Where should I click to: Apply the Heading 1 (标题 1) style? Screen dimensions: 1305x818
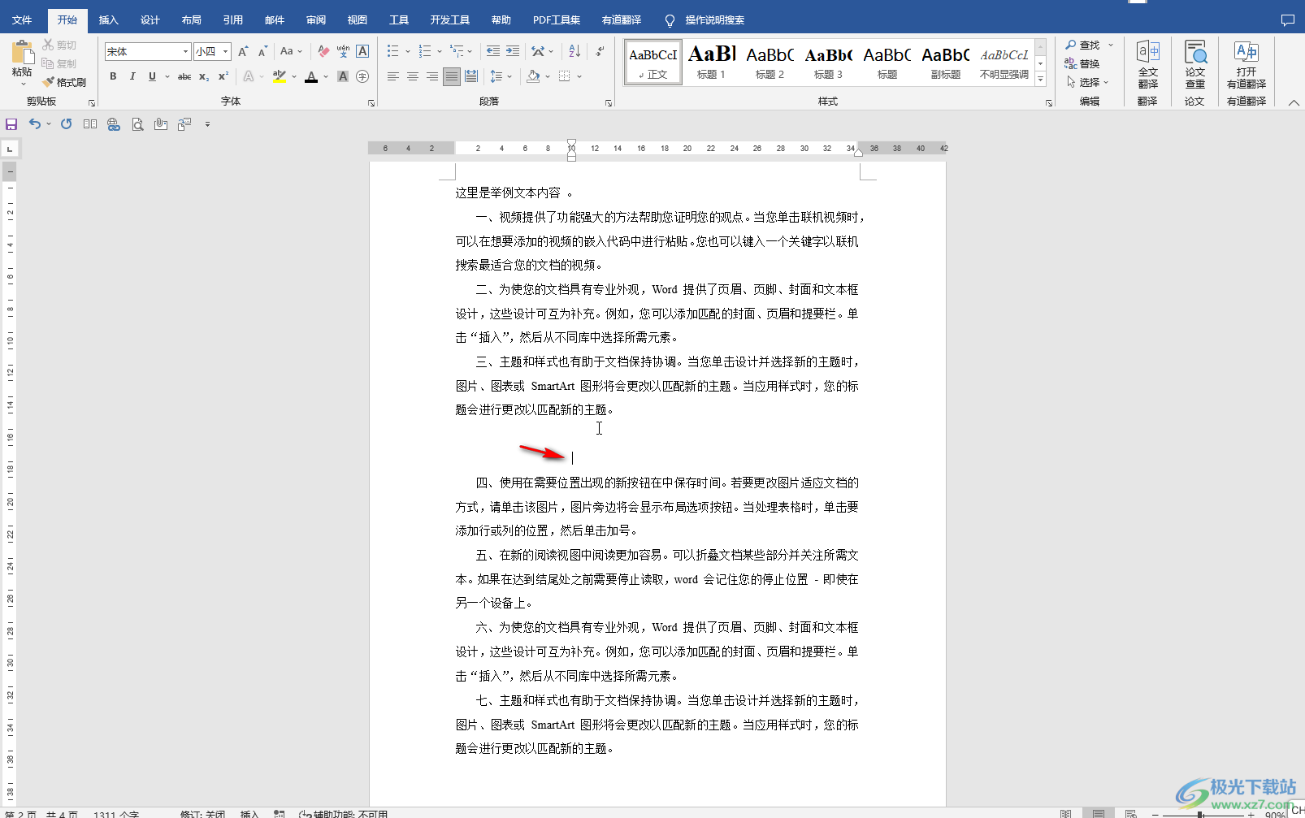click(x=711, y=62)
